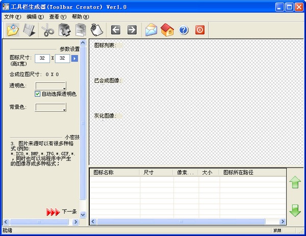Click the right arrow toolbar icon

(132, 30)
